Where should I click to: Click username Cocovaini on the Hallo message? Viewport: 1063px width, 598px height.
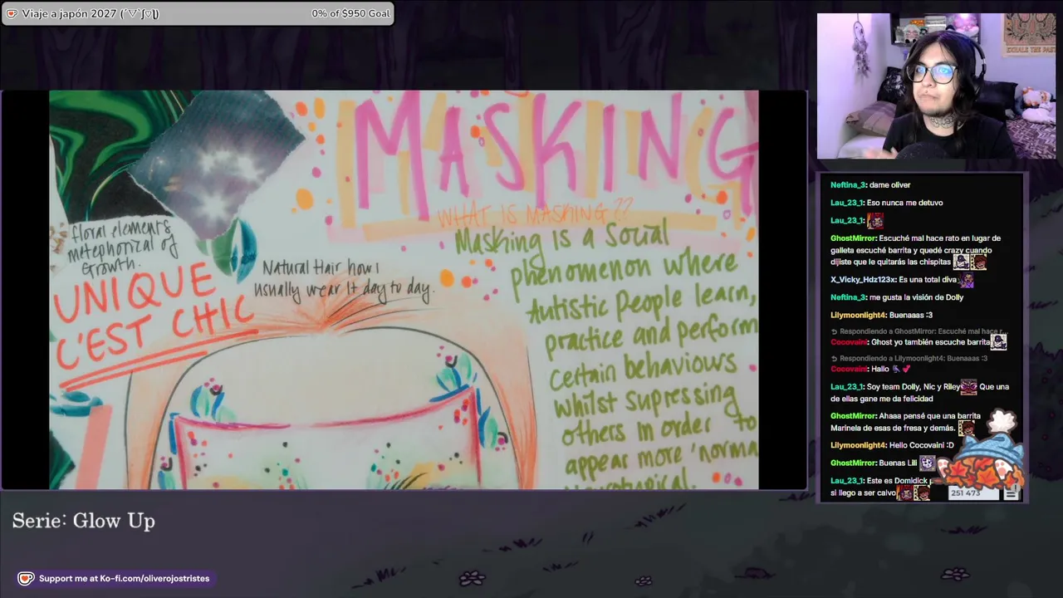849,369
